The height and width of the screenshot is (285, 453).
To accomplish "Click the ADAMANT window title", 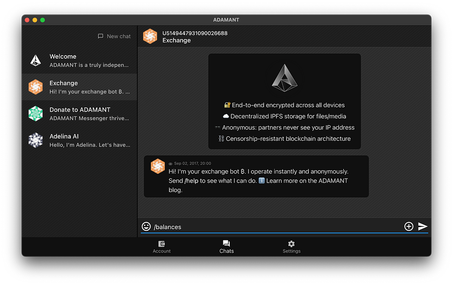I will [226, 20].
